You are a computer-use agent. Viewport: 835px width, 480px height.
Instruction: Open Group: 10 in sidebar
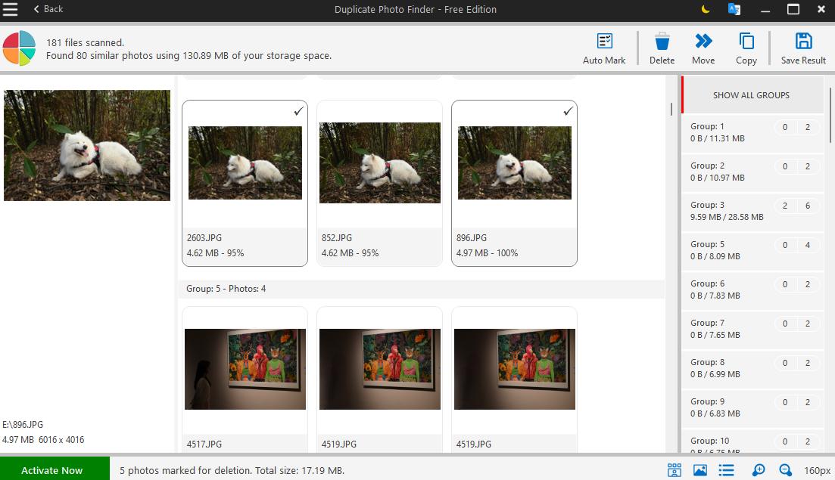[752, 441]
